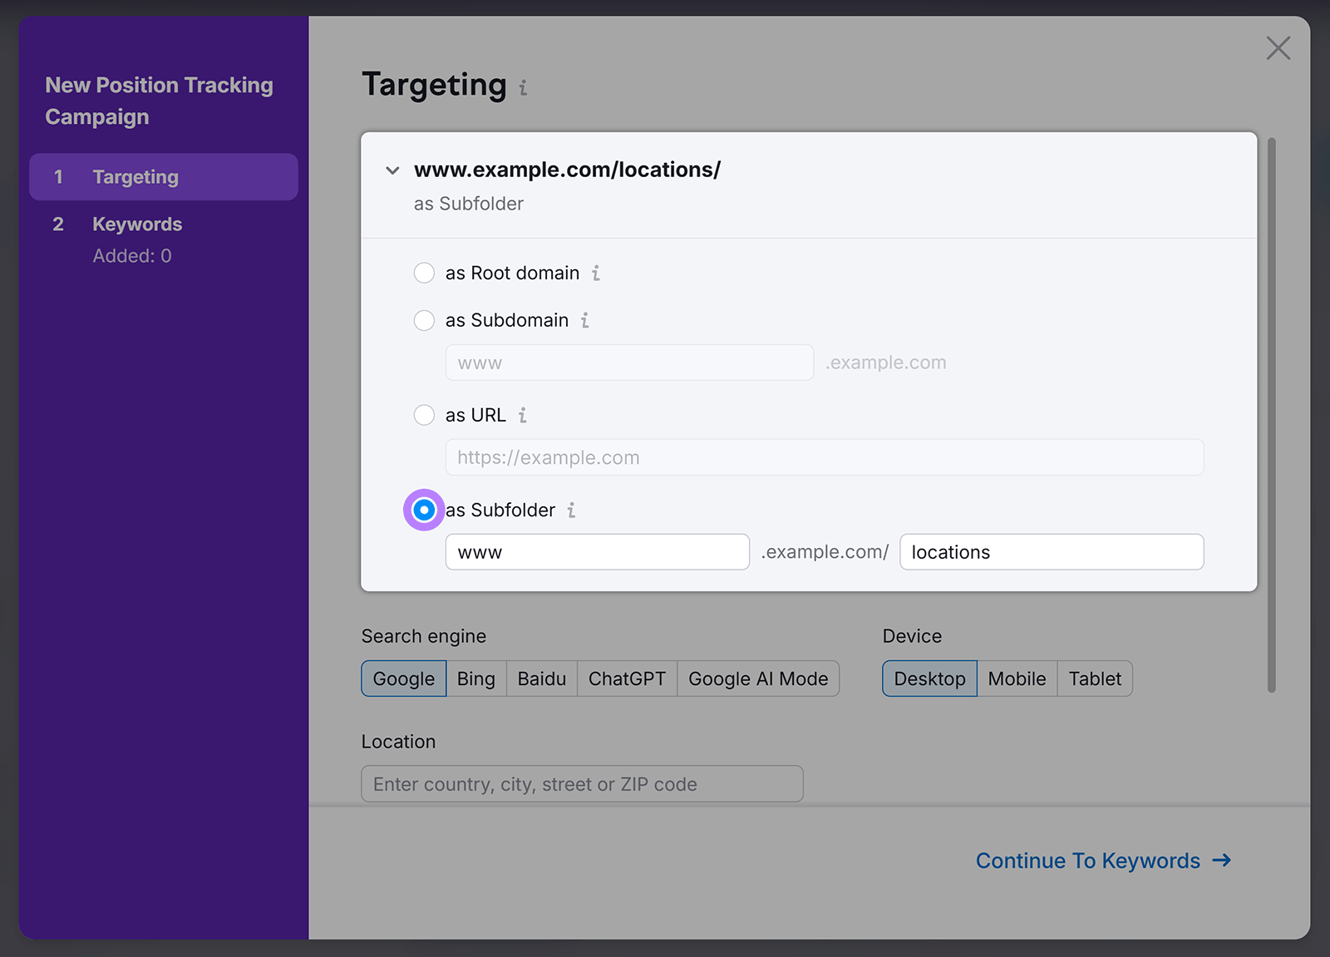
Task: Switch search engine to Google AI Mode
Action: click(758, 678)
